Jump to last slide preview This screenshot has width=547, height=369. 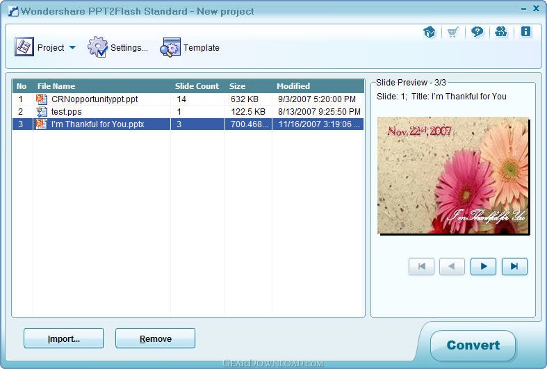pyautogui.click(x=514, y=266)
